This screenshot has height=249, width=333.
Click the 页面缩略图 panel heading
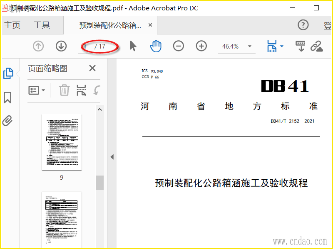tap(47, 68)
